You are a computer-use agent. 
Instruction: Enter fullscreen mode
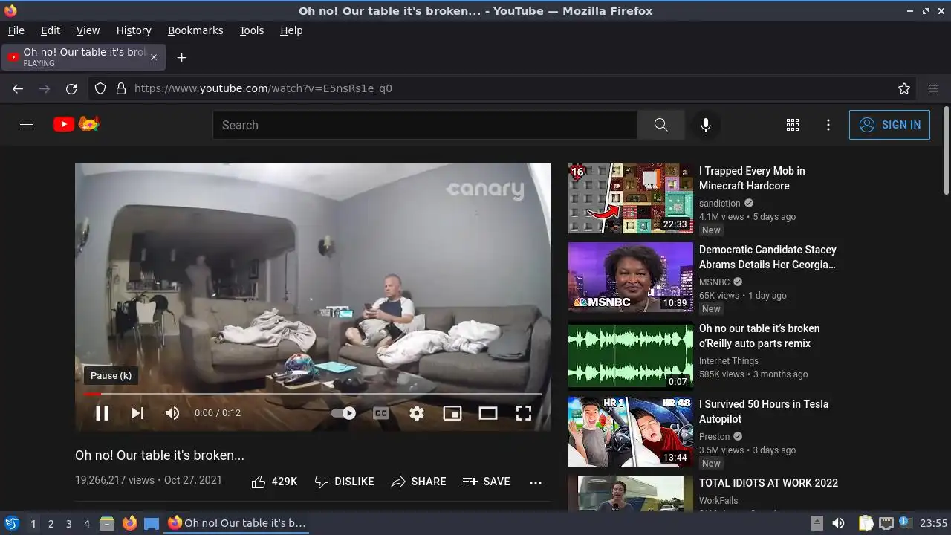point(524,413)
